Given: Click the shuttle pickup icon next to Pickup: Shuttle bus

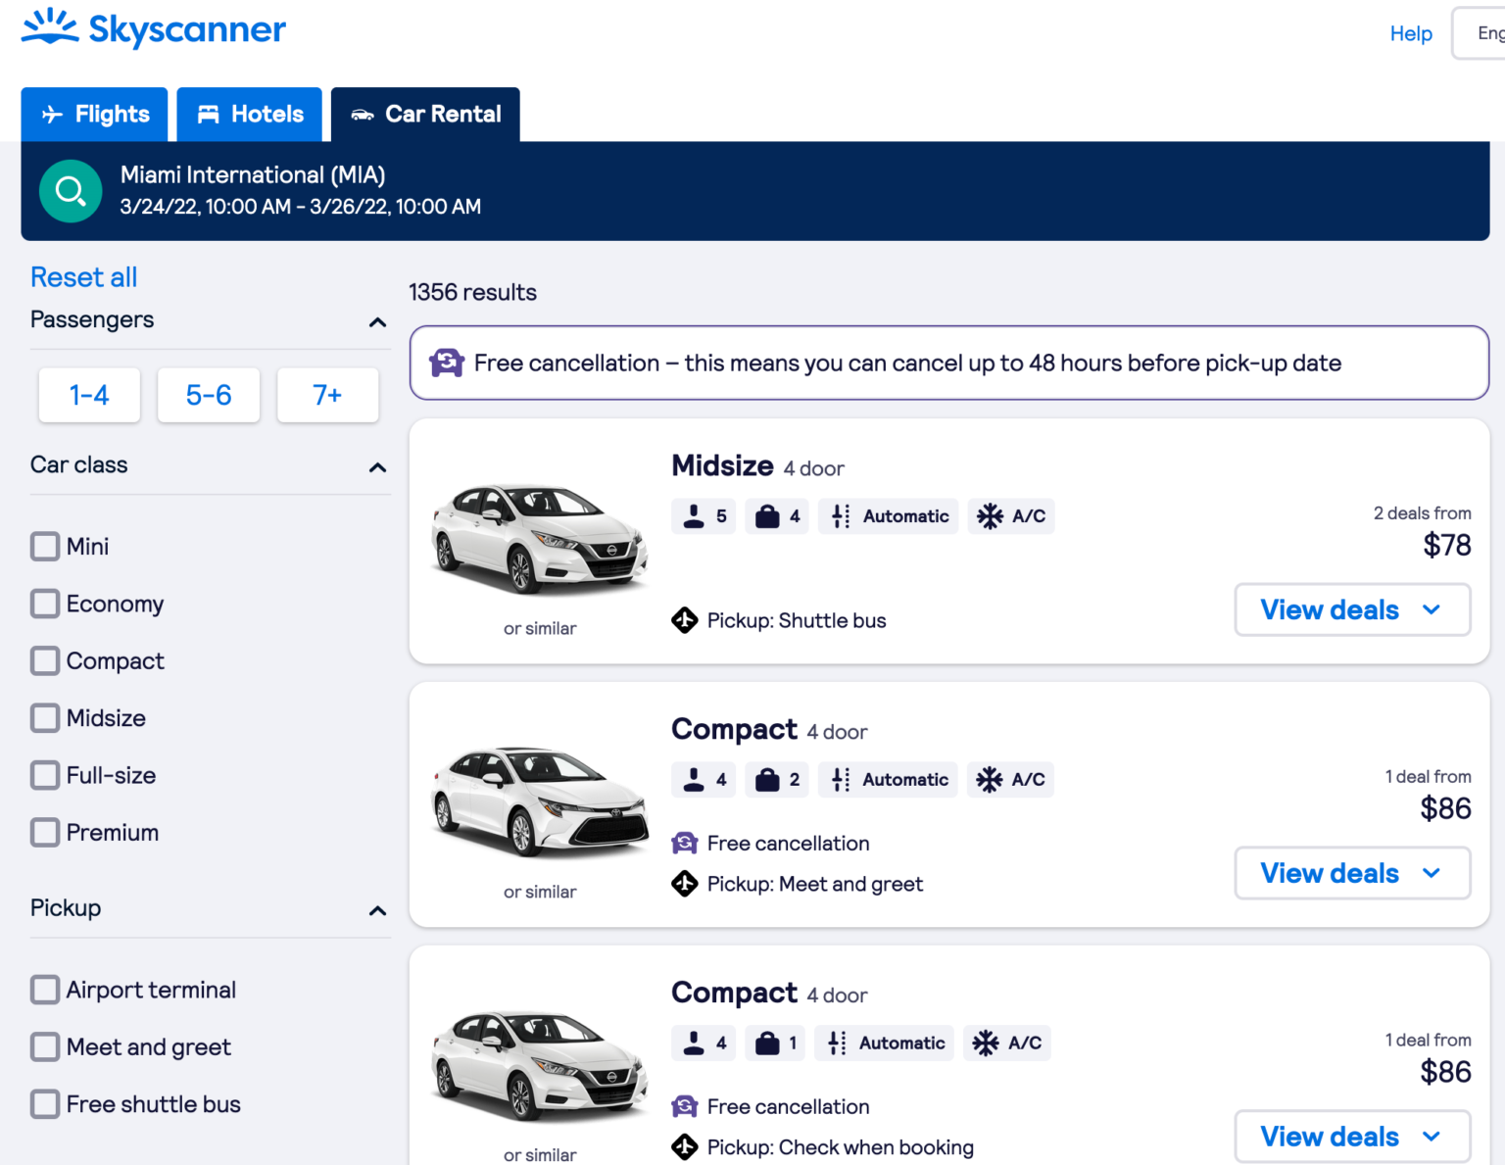Looking at the screenshot, I should pos(684,619).
